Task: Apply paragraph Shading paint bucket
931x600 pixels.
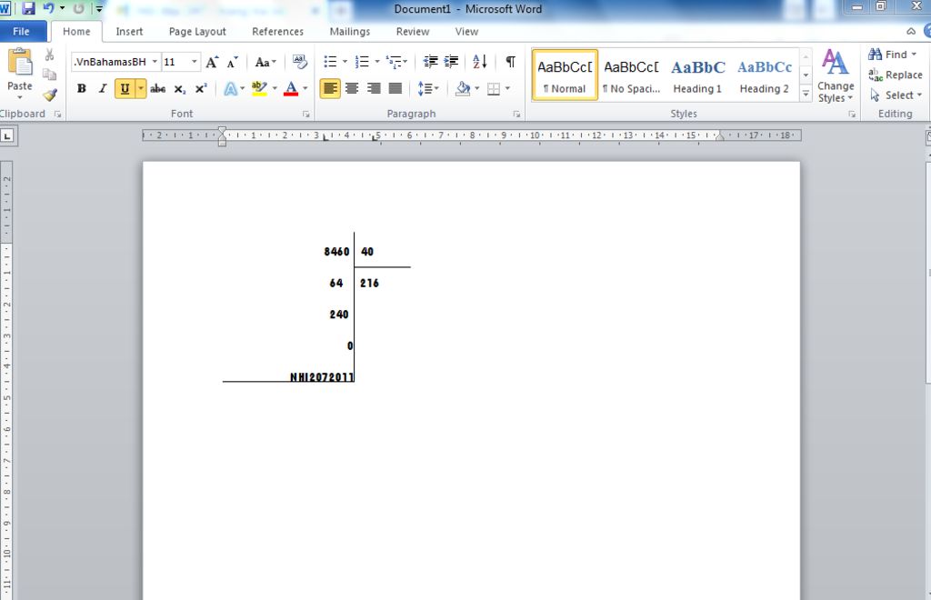Action: tap(463, 89)
